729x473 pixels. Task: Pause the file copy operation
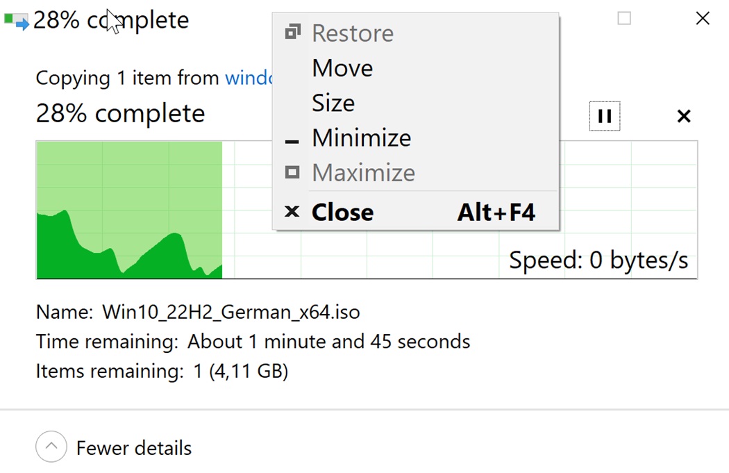tap(605, 116)
